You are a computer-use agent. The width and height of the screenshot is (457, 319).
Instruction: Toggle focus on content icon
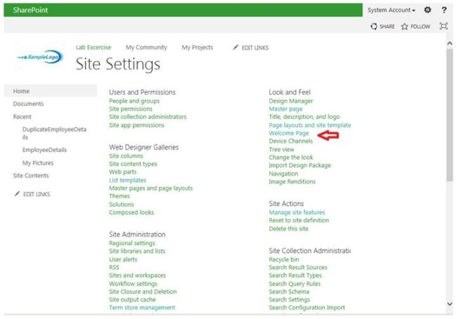click(444, 26)
